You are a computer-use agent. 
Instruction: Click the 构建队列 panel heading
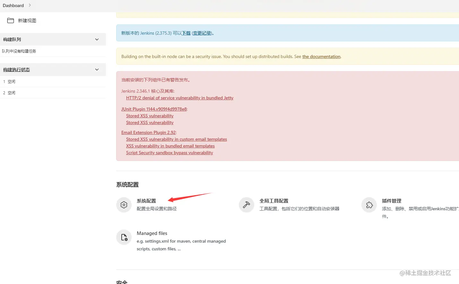[12, 39]
